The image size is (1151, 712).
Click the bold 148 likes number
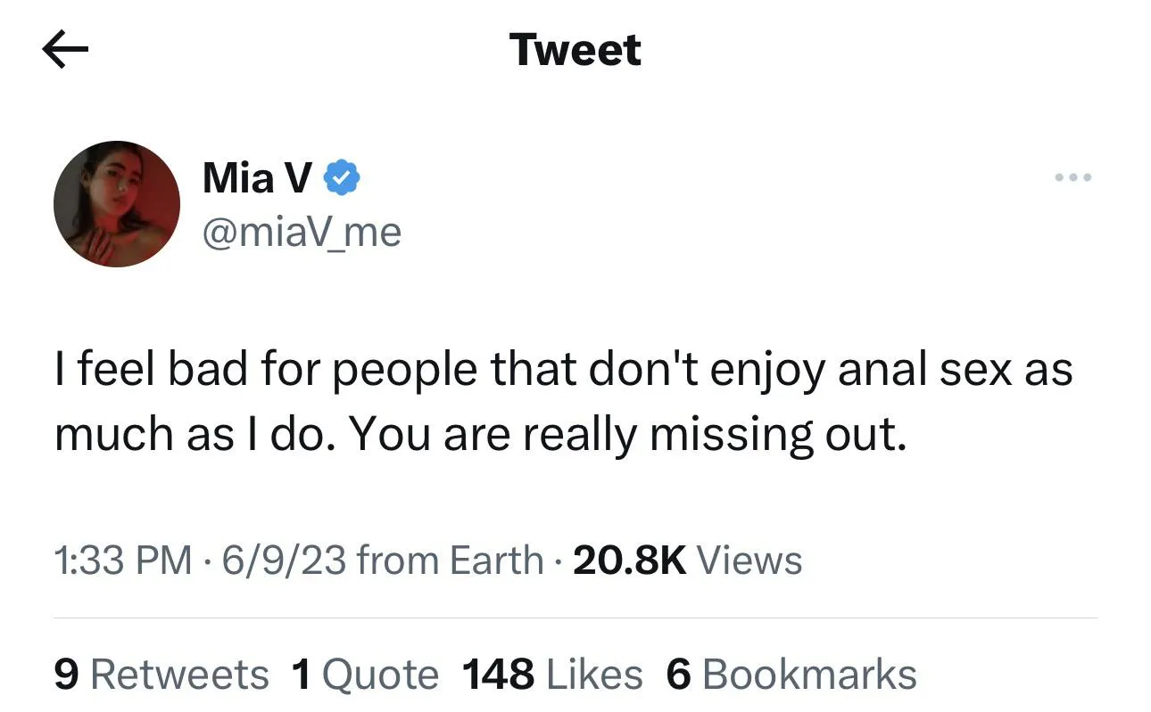[x=499, y=675]
